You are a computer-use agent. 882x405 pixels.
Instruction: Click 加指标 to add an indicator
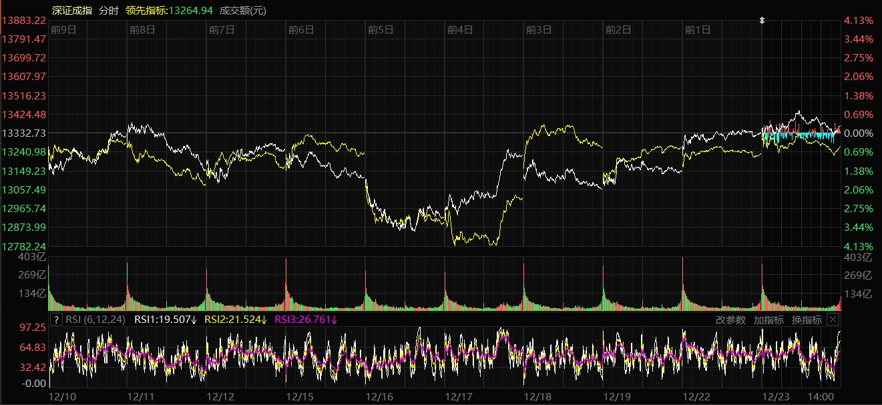coord(768,320)
